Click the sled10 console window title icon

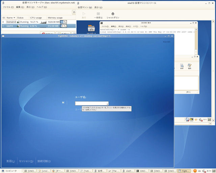coord(78,3)
